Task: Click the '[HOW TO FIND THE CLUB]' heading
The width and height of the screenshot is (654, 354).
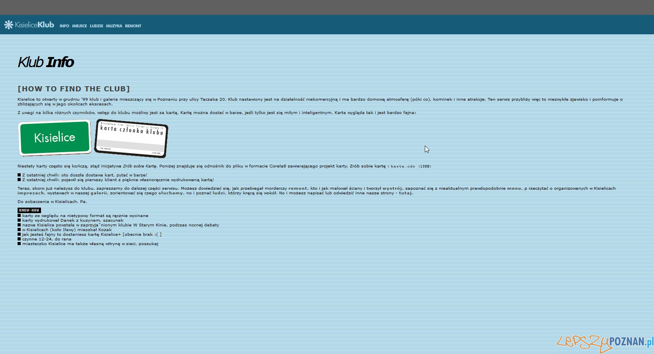Action: tap(74, 89)
